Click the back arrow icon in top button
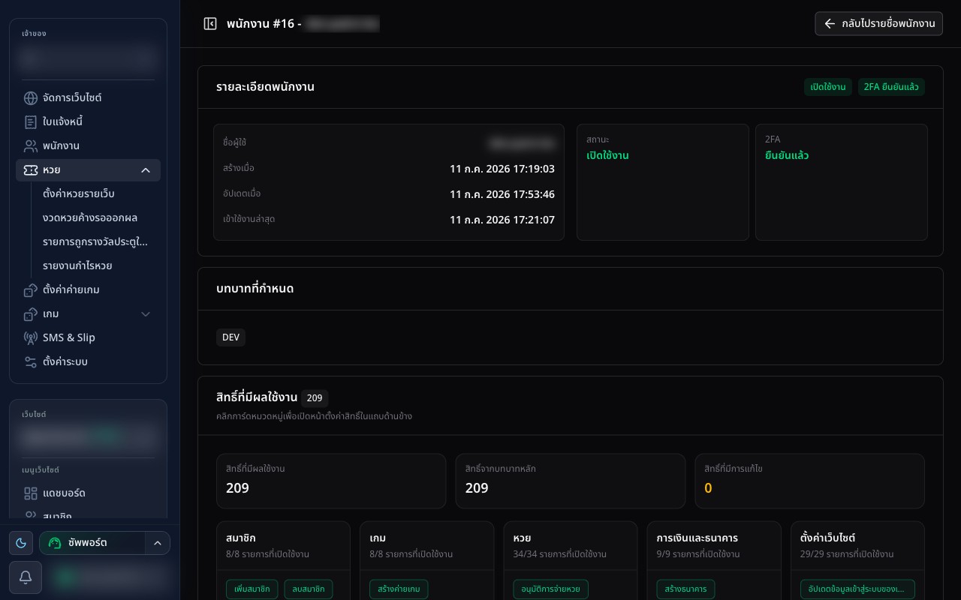Screen dimensions: 961x600 coord(830,24)
